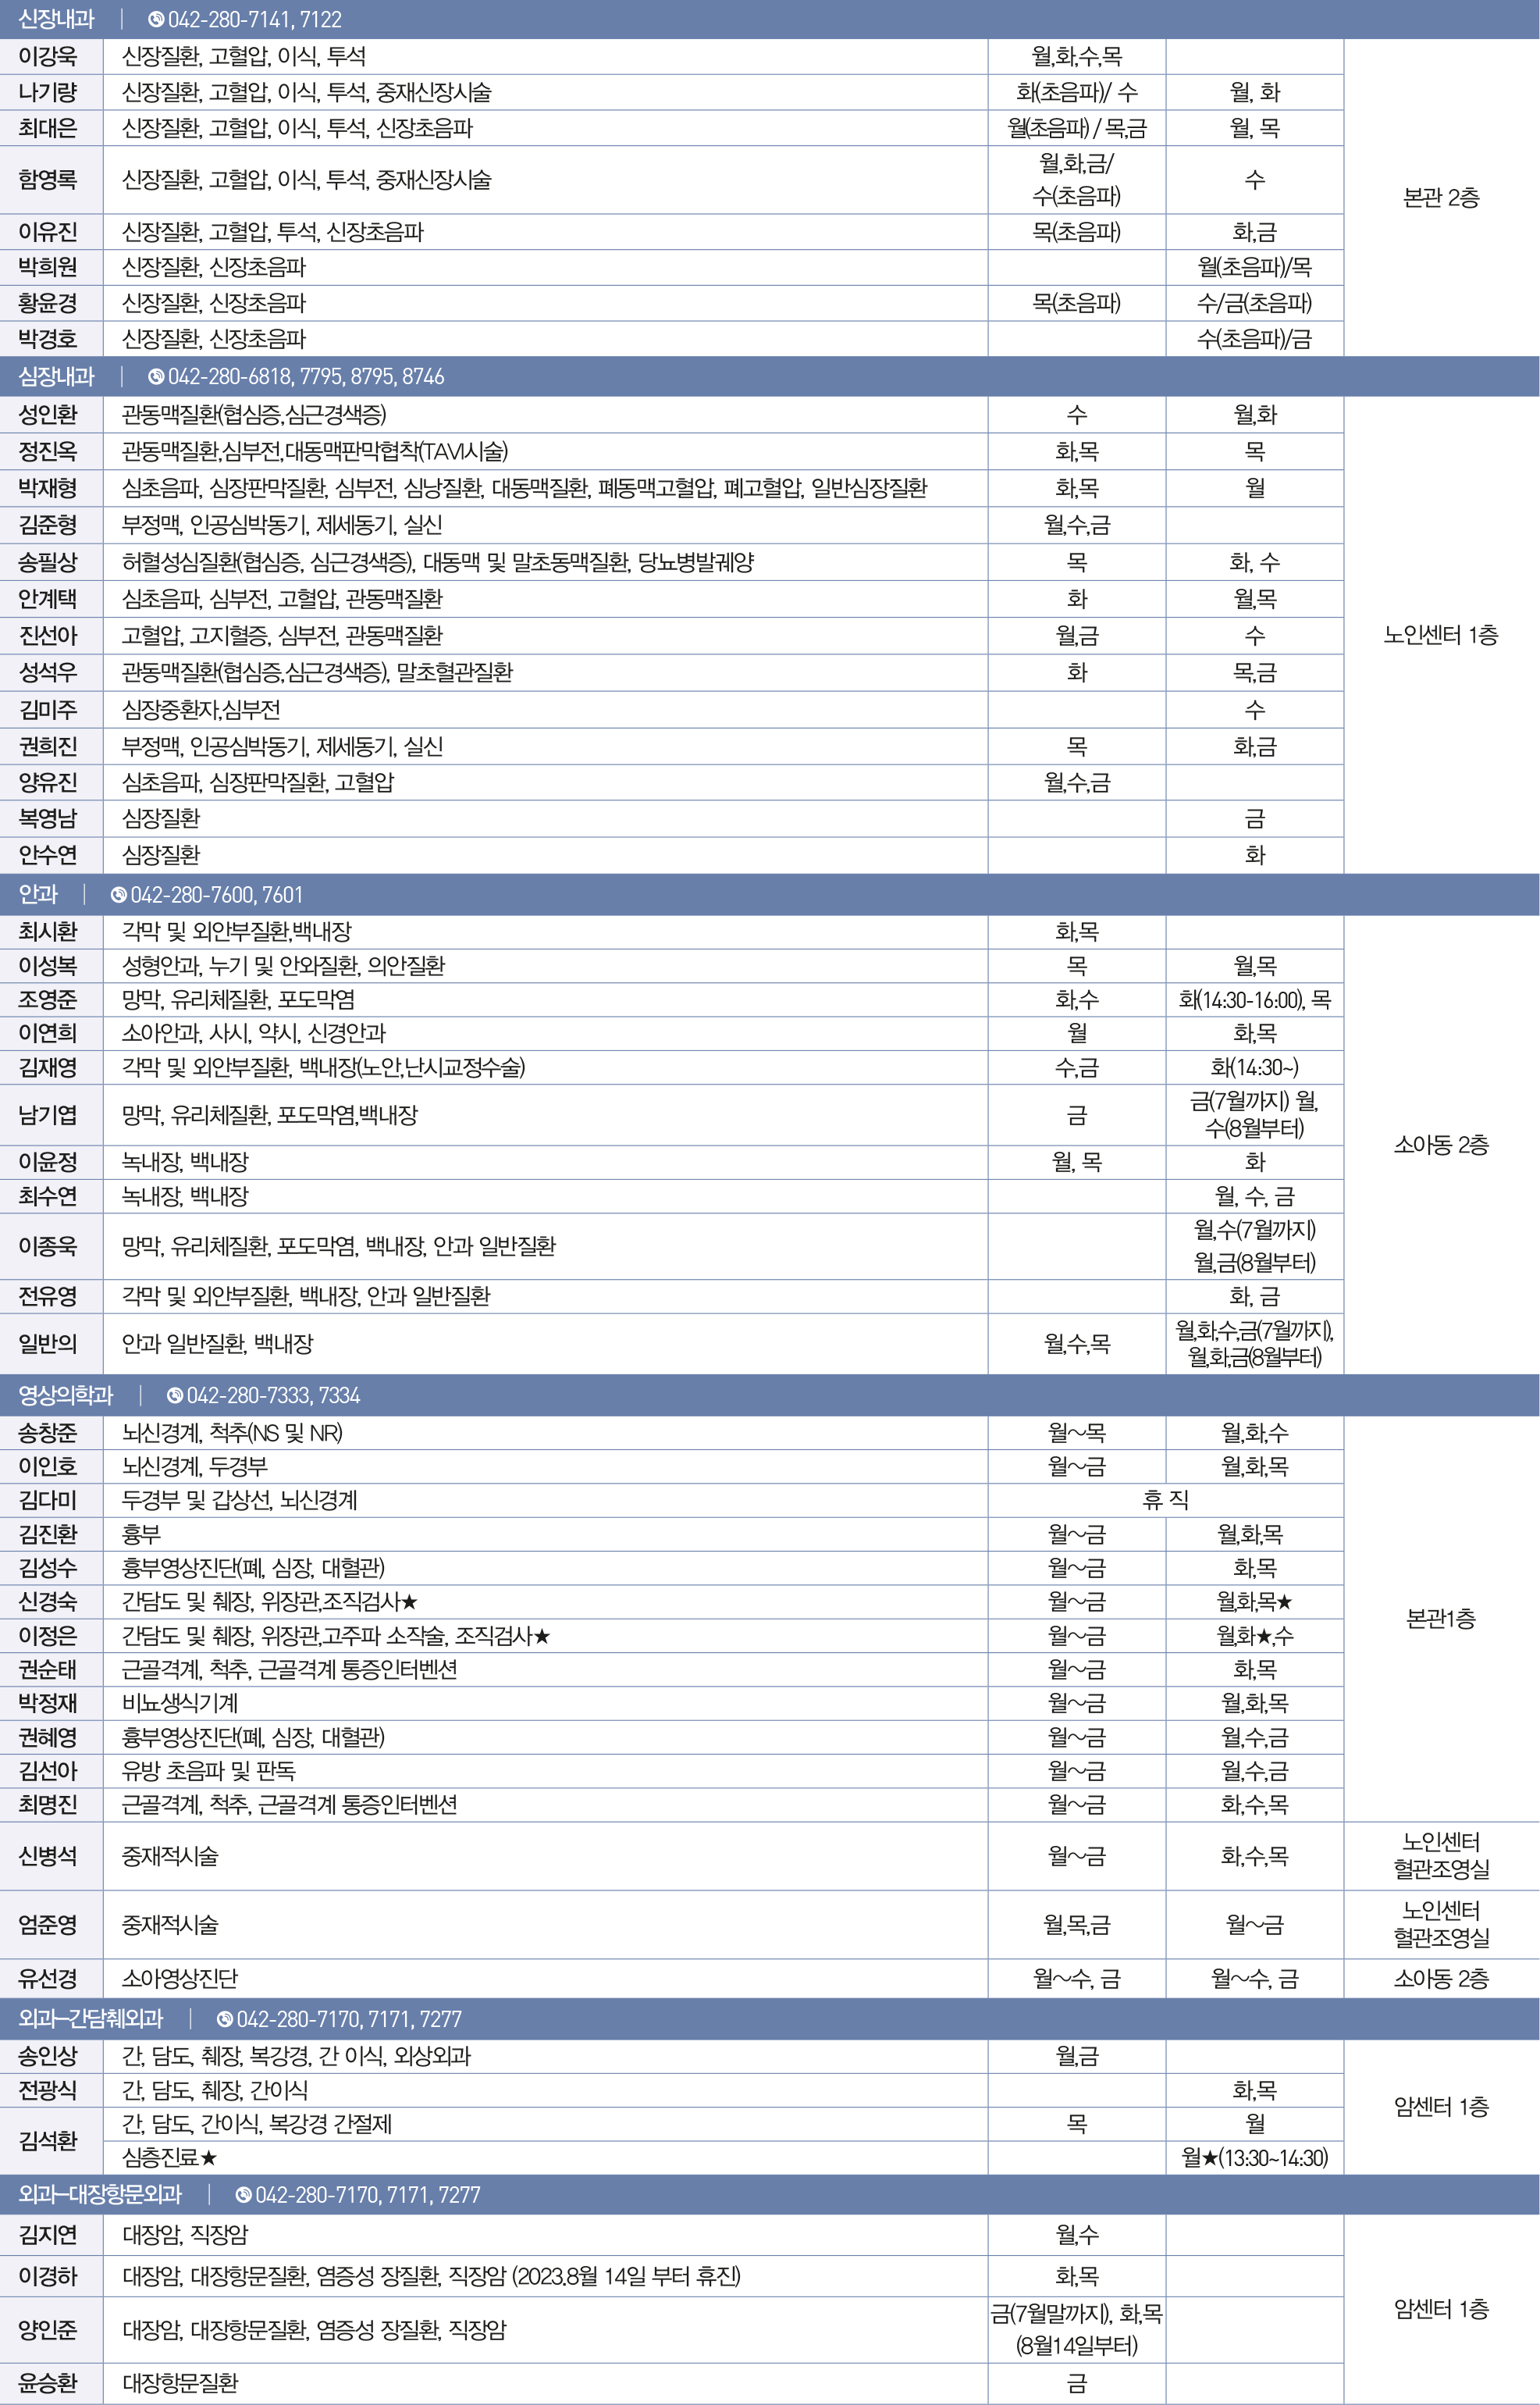The image size is (1540, 2405).
Task: Click specialty 비뇨생식기계
Action: tap(180, 1703)
